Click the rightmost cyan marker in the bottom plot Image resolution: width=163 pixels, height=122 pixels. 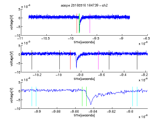pyautogui.click(x=137, y=97)
